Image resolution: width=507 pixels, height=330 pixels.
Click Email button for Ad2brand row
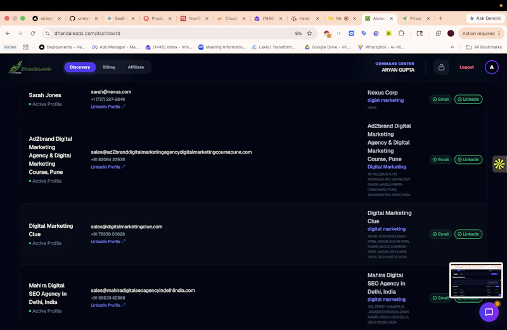point(440,160)
